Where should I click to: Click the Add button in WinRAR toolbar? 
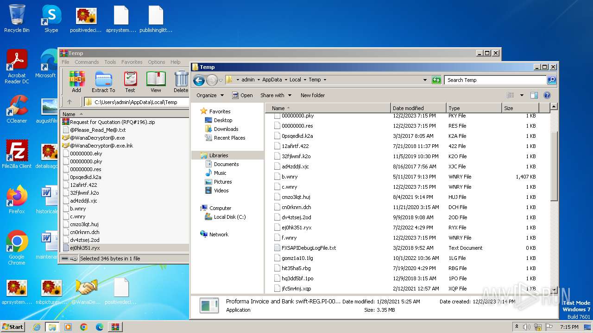pos(76,82)
